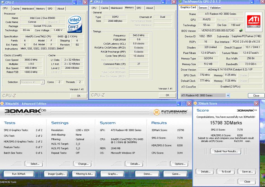Click the ATI Radeon Graphics logo

(254, 21)
